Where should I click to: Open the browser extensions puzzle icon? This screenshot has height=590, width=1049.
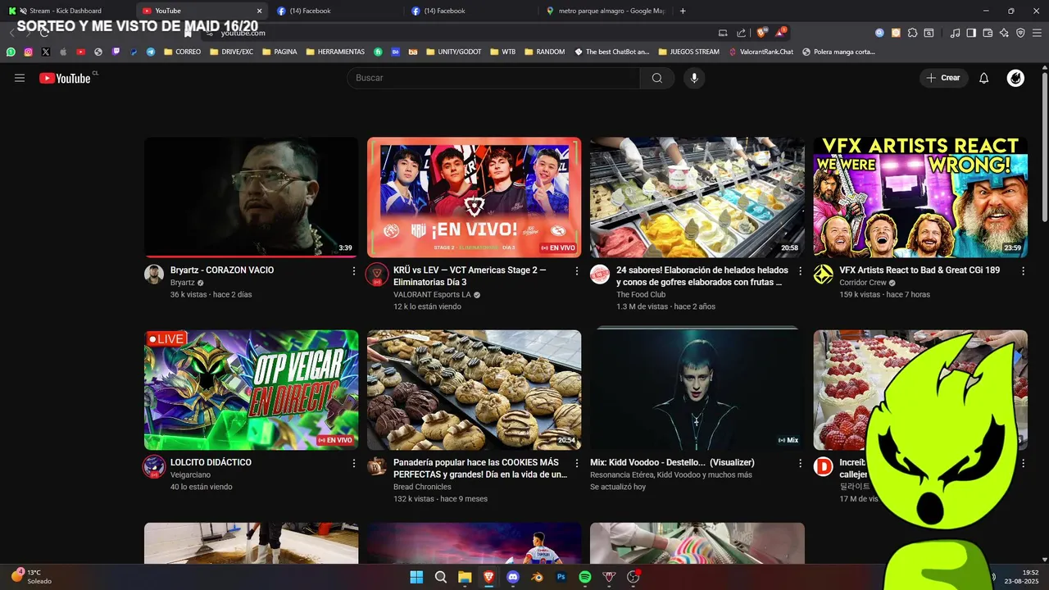click(x=912, y=33)
